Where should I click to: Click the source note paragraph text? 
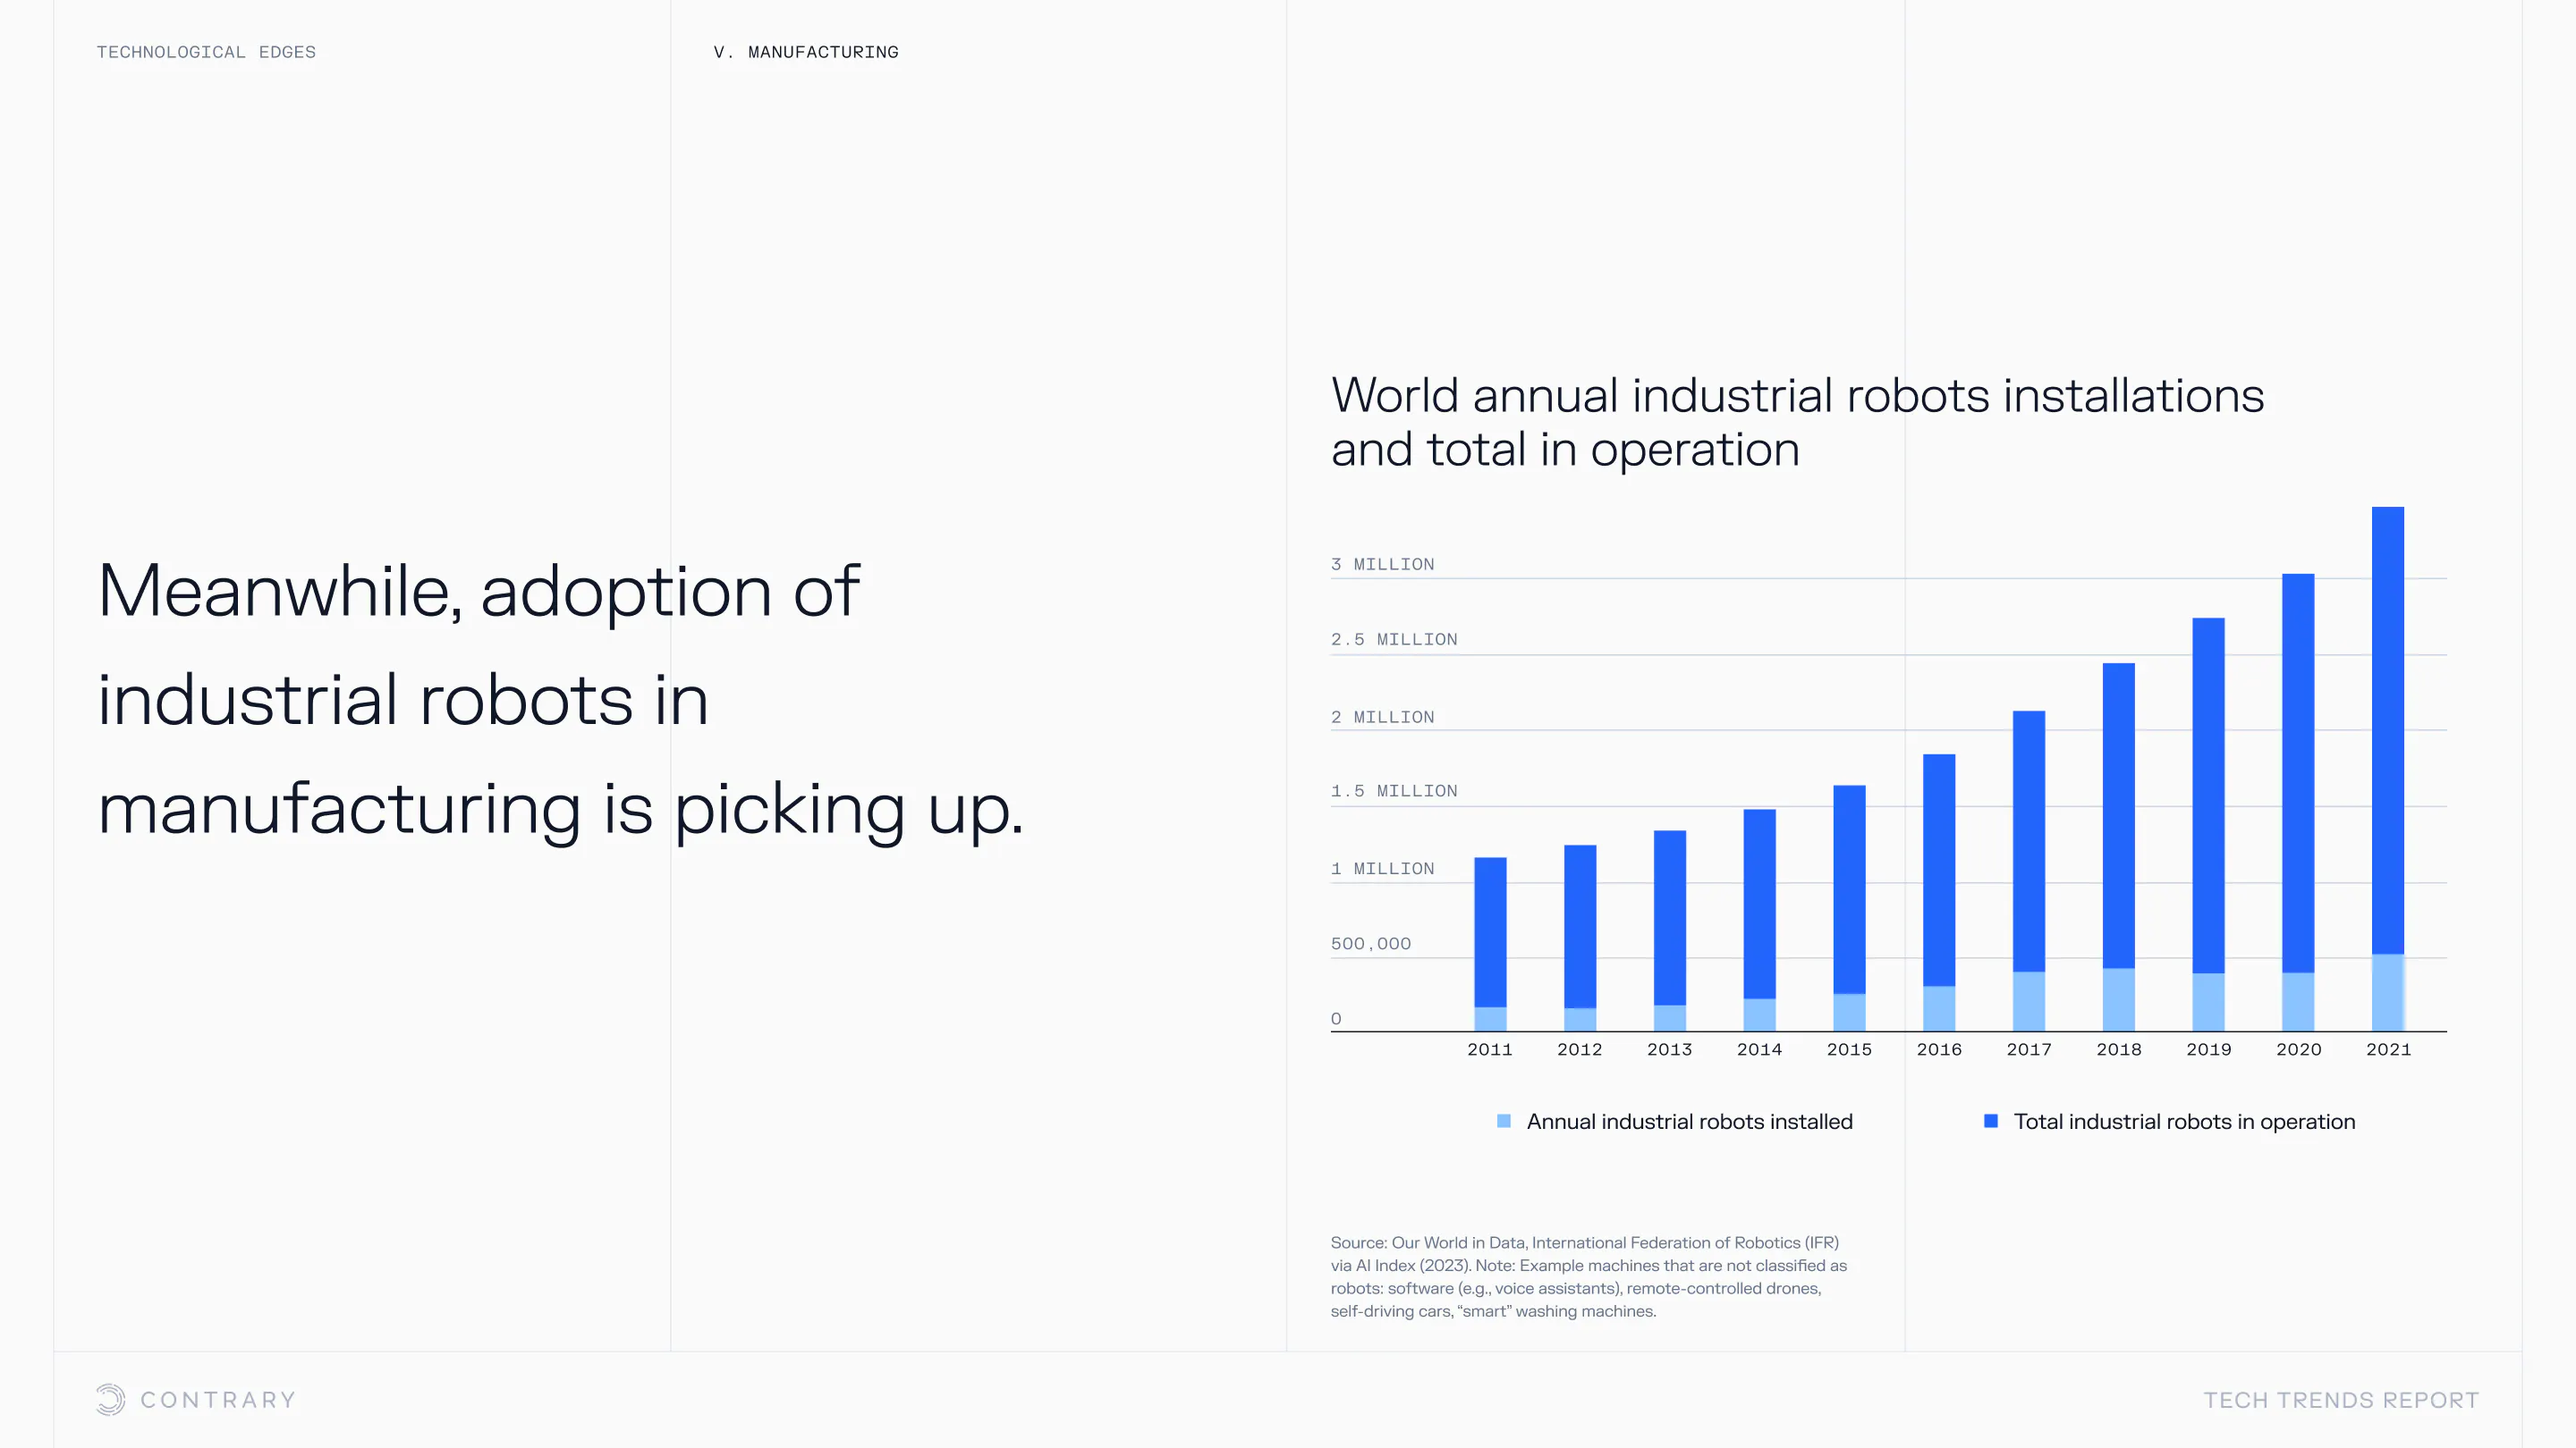(x=1588, y=1276)
